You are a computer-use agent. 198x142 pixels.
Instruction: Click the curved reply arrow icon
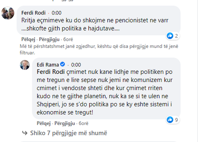point(25,133)
